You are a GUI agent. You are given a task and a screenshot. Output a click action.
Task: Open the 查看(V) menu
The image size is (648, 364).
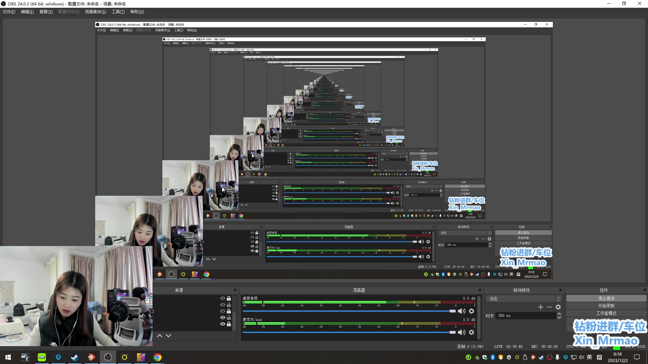tap(46, 12)
